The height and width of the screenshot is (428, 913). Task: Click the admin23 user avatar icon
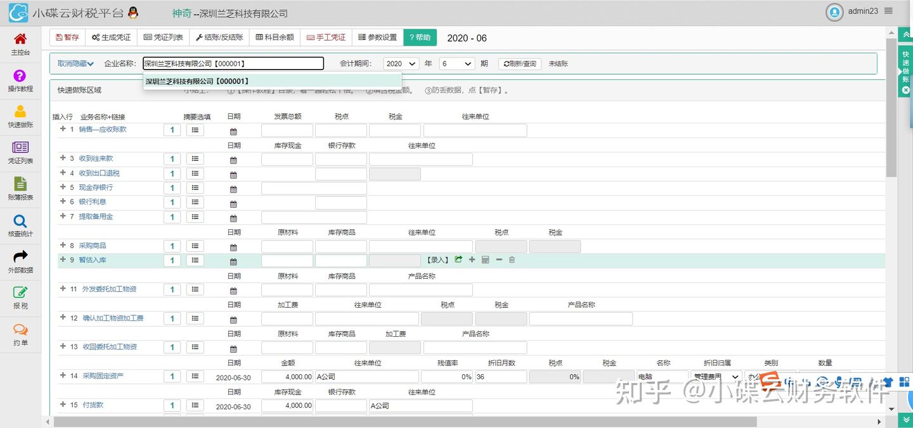click(834, 12)
